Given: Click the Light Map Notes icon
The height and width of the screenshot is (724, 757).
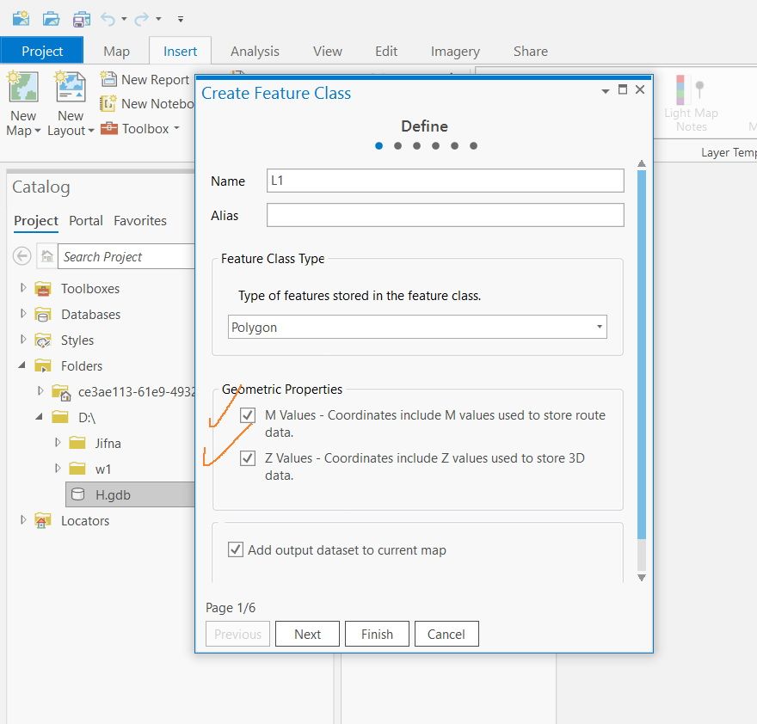Looking at the screenshot, I should pyautogui.click(x=691, y=89).
